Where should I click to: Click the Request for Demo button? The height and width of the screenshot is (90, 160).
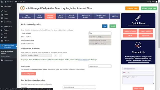(130, 31)
